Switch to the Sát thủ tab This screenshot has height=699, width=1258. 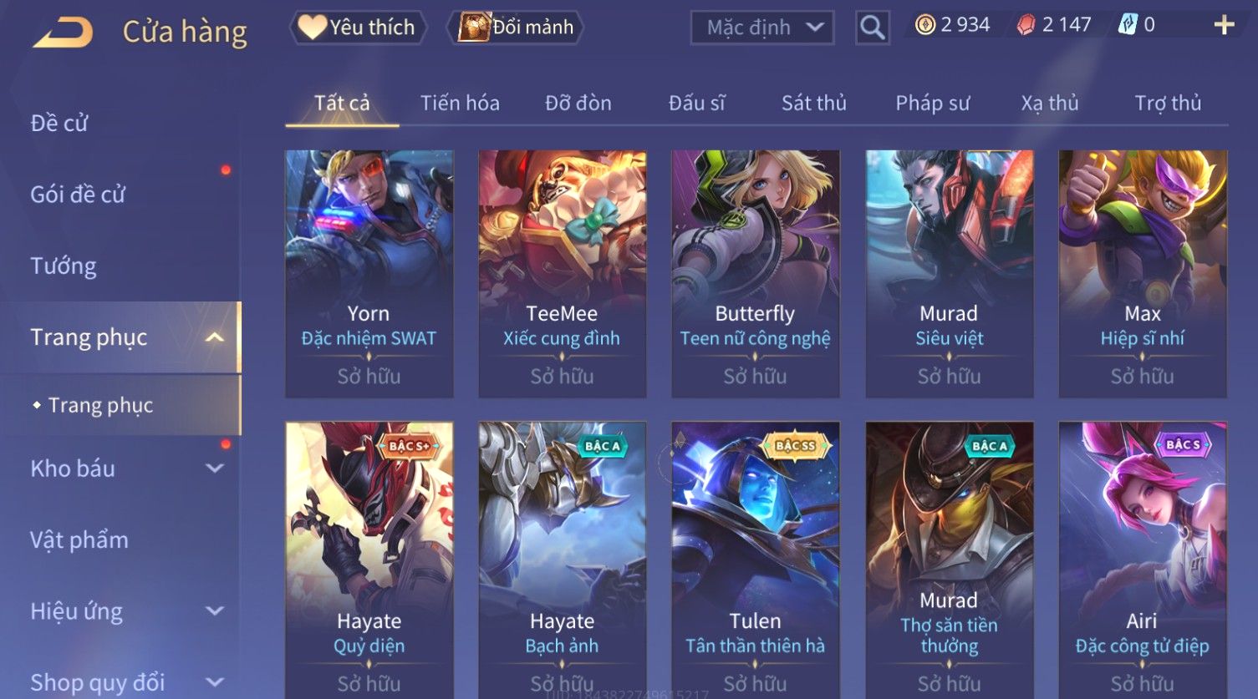(813, 103)
